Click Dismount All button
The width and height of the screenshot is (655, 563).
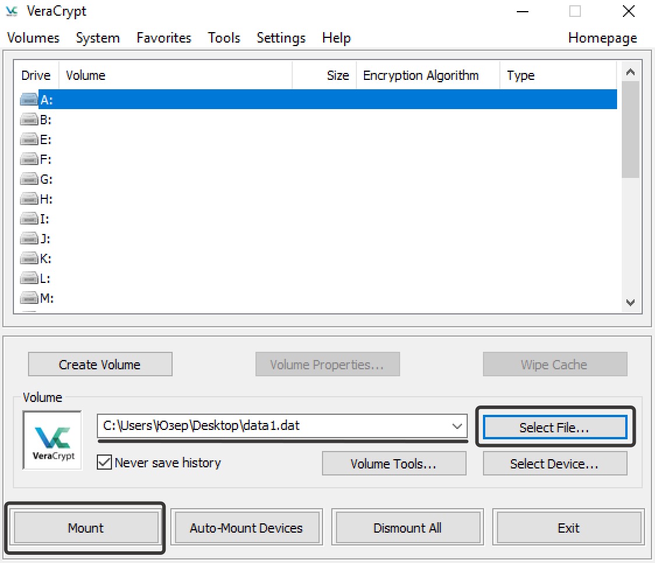[407, 528]
